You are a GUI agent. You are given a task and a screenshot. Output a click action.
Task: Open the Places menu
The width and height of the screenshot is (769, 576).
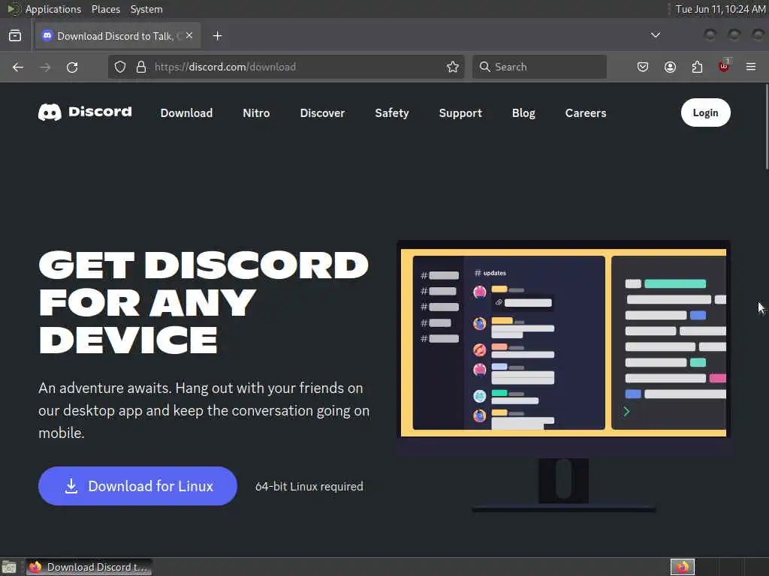pyautogui.click(x=105, y=9)
